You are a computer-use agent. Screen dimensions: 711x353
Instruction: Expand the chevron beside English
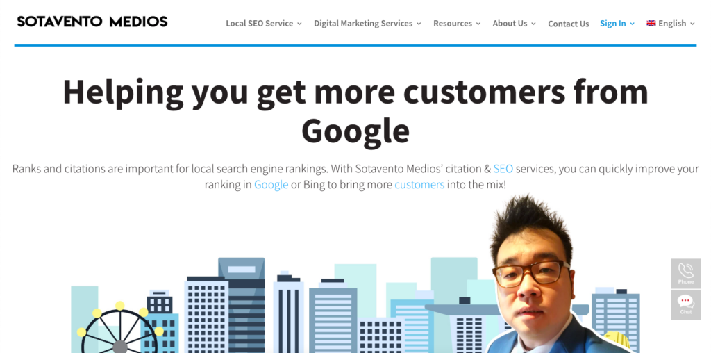click(692, 24)
